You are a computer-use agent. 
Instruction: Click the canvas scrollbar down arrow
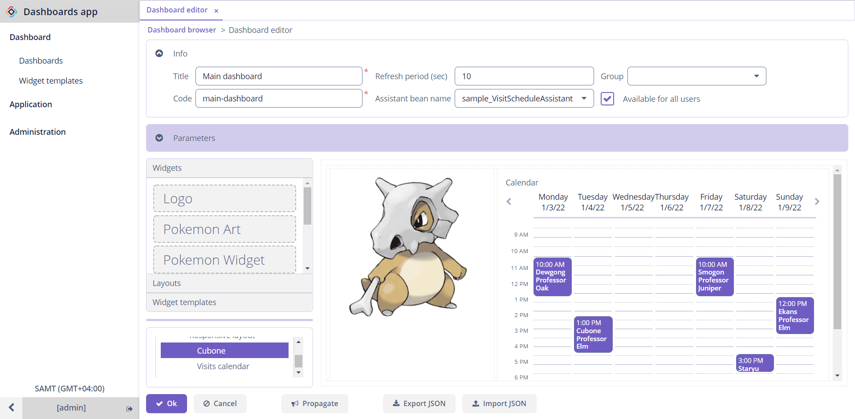pyautogui.click(x=837, y=376)
